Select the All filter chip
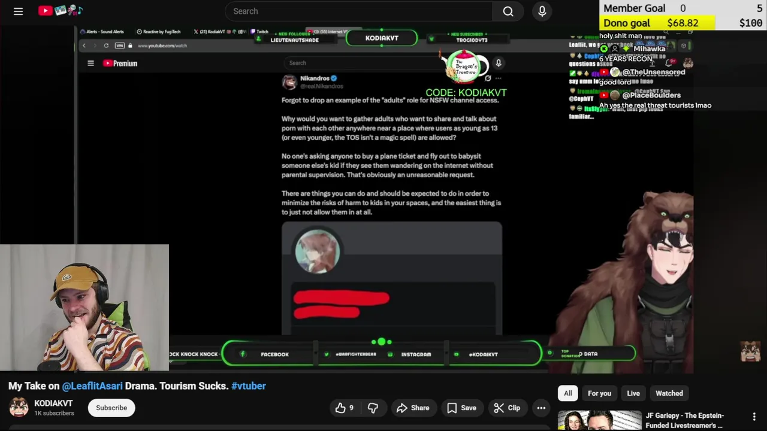This screenshot has height=431, width=767. point(568,393)
